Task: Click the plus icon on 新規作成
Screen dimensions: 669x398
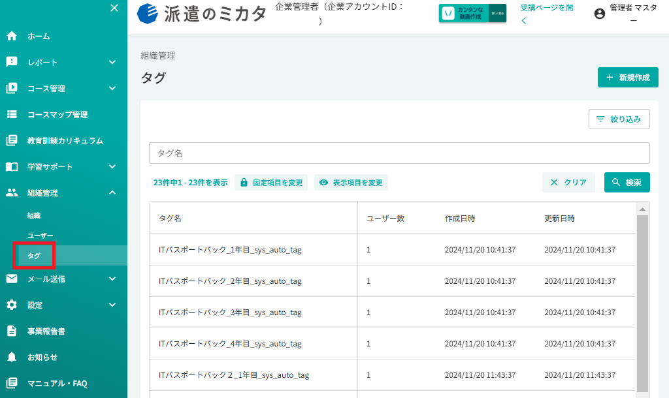Action: pyautogui.click(x=610, y=77)
